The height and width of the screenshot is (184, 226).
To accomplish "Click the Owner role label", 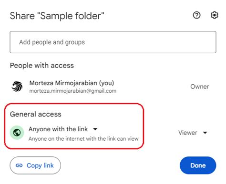I will pos(200,87).
